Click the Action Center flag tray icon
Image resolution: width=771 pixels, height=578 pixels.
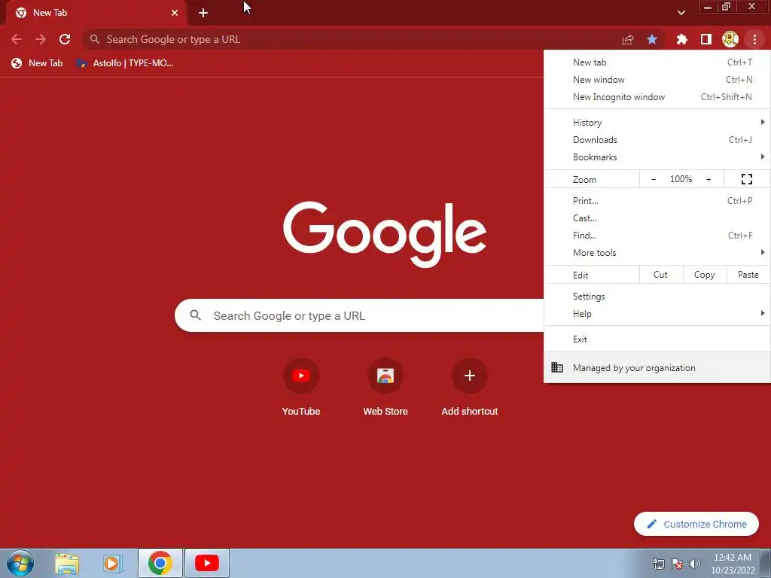tap(677, 564)
